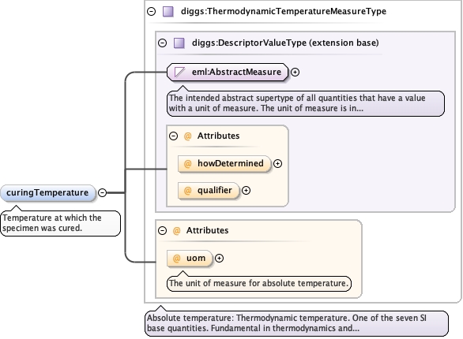Select the uom attribute node
The height and width of the screenshot is (339, 463).
190,259
